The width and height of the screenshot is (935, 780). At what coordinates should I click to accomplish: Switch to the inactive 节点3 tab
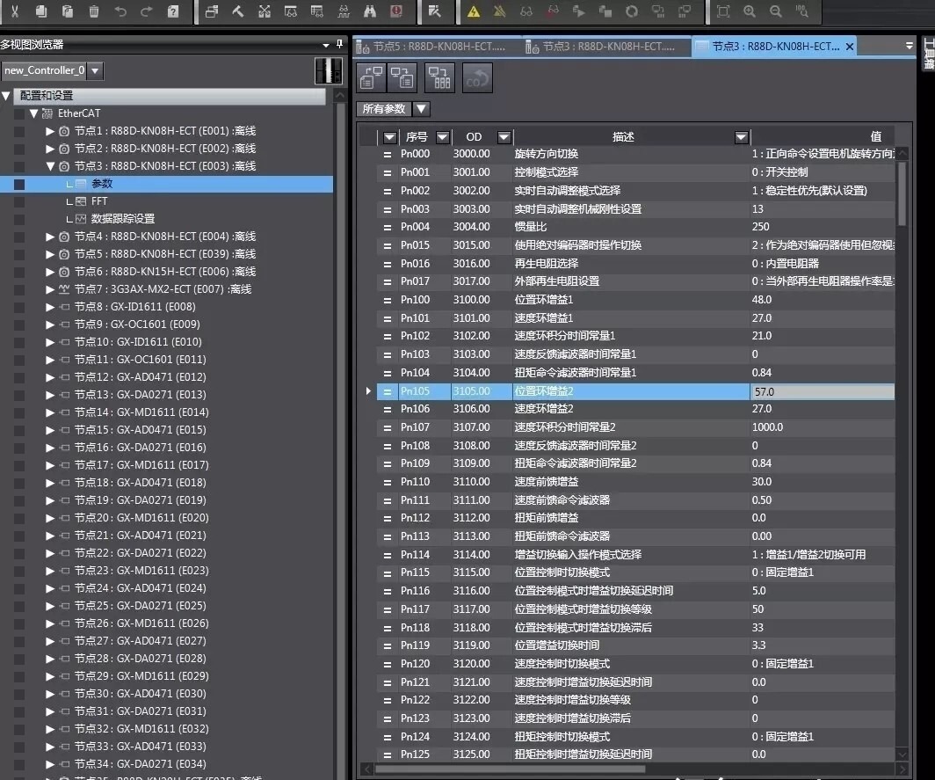tap(607, 47)
